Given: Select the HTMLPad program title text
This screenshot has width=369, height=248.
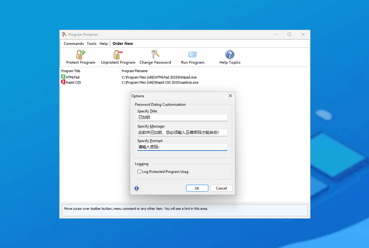Looking at the screenshot, I should (x=73, y=77).
